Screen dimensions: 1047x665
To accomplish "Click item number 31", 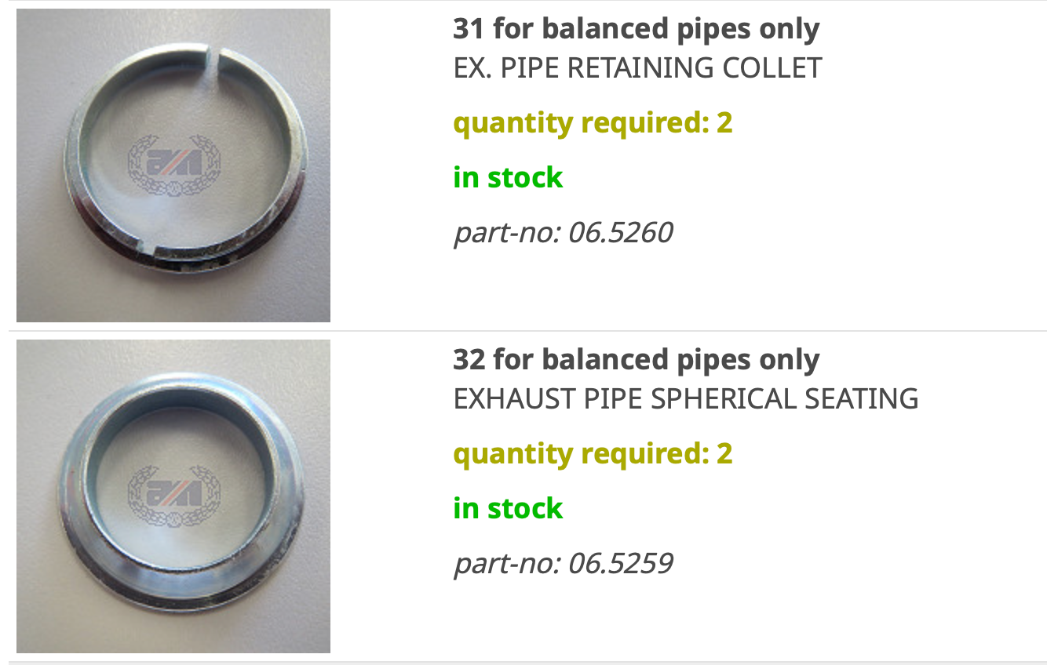I will click(x=469, y=30).
